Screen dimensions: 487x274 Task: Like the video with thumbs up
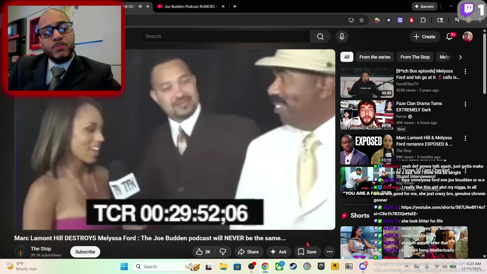[x=203, y=252]
